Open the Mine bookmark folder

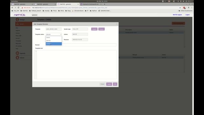coord(61,11)
